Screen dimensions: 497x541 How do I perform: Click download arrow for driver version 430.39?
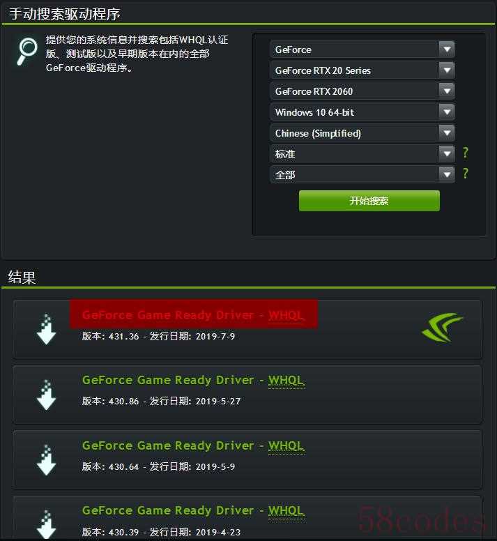[x=46, y=524]
